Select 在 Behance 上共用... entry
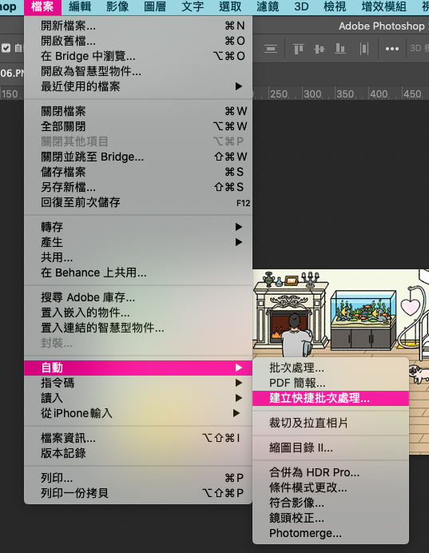 click(138, 273)
